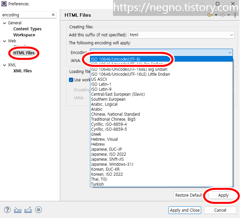The height and width of the screenshot is (218, 241).
Task: Clear the encoding filter text
Action: point(53,15)
